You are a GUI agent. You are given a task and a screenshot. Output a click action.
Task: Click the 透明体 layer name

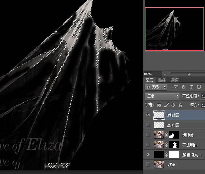click(x=188, y=135)
